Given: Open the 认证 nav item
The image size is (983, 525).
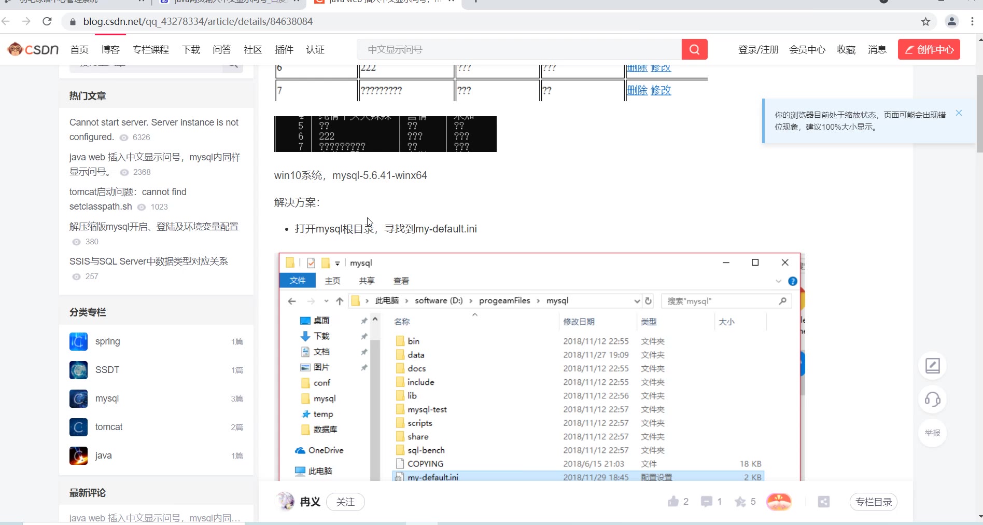Looking at the screenshot, I should pyautogui.click(x=315, y=50).
